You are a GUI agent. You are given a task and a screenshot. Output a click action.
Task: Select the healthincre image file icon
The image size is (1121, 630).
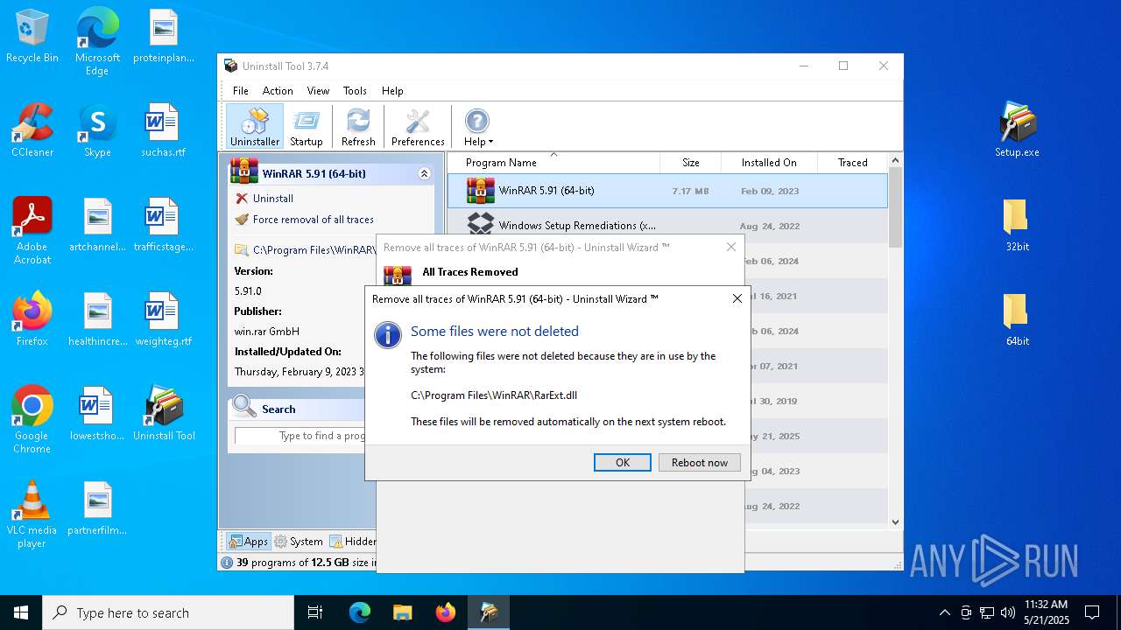[x=97, y=319]
